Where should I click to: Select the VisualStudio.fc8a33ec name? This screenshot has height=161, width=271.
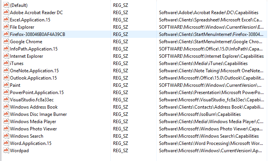[32, 100]
